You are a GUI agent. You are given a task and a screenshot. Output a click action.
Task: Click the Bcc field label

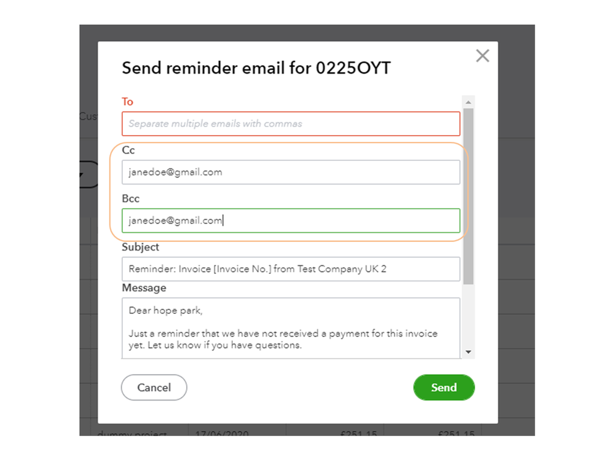point(130,199)
